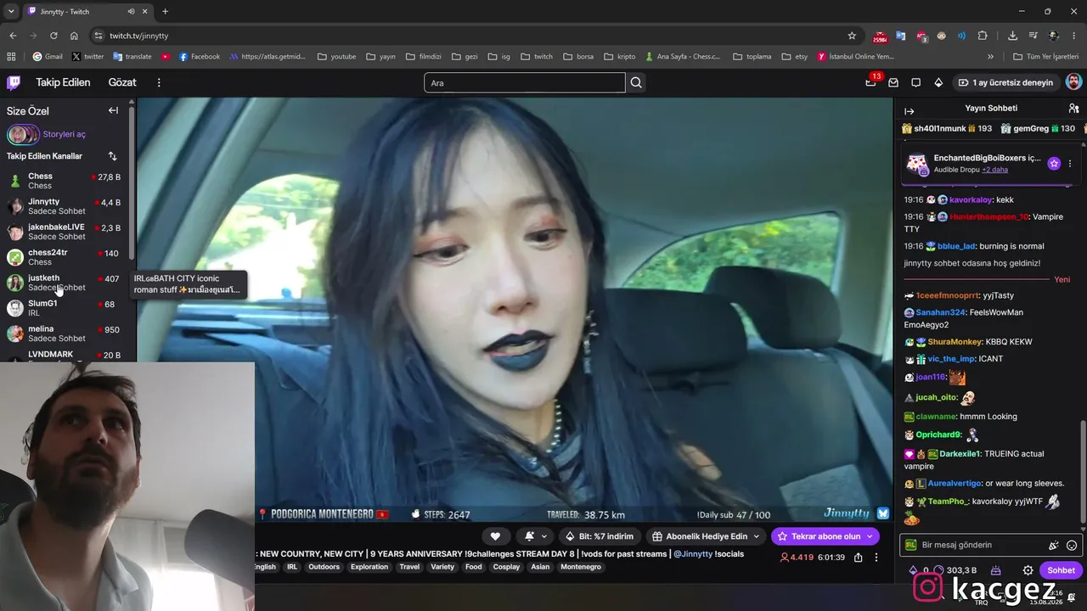The height and width of the screenshot is (611, 1087).
Task: Click Storyleri aç link
Action: (65, 134)
